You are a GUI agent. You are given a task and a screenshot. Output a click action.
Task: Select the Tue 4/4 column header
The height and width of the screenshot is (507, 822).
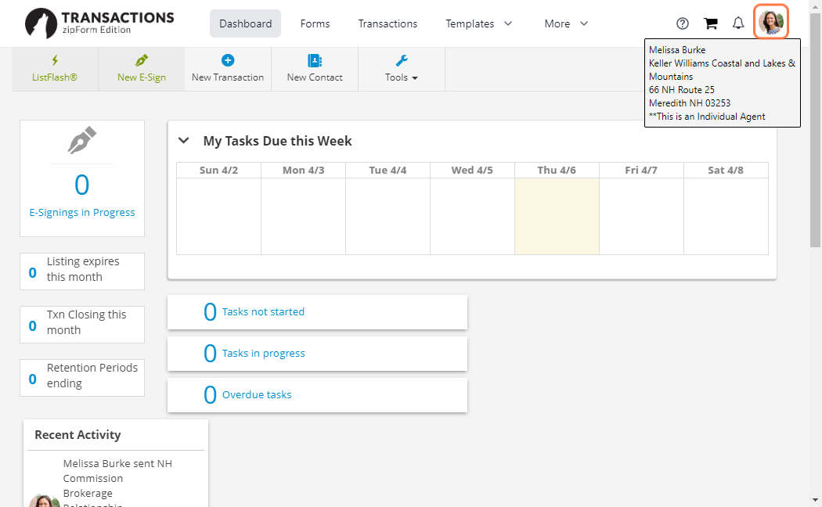388,171
